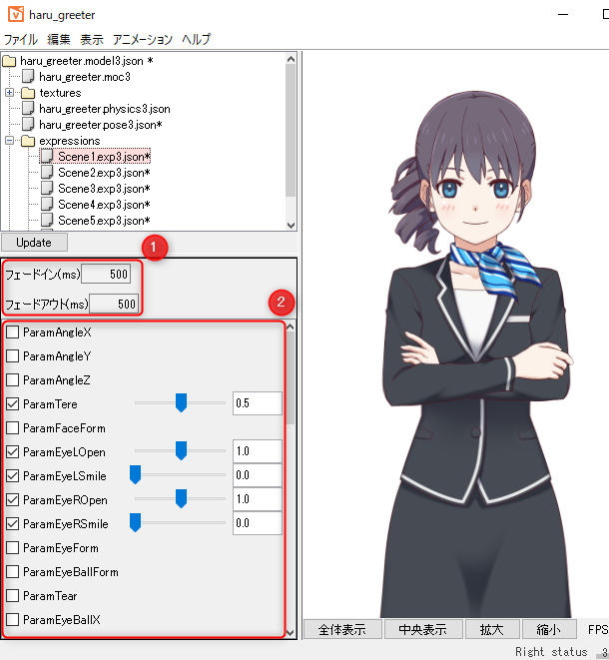Click the pose3.json file icon

click(28, 125)
